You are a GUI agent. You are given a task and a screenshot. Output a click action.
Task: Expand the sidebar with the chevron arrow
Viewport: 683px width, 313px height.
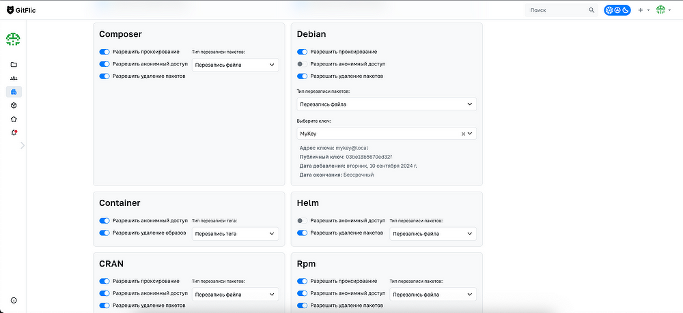point(23,146)
